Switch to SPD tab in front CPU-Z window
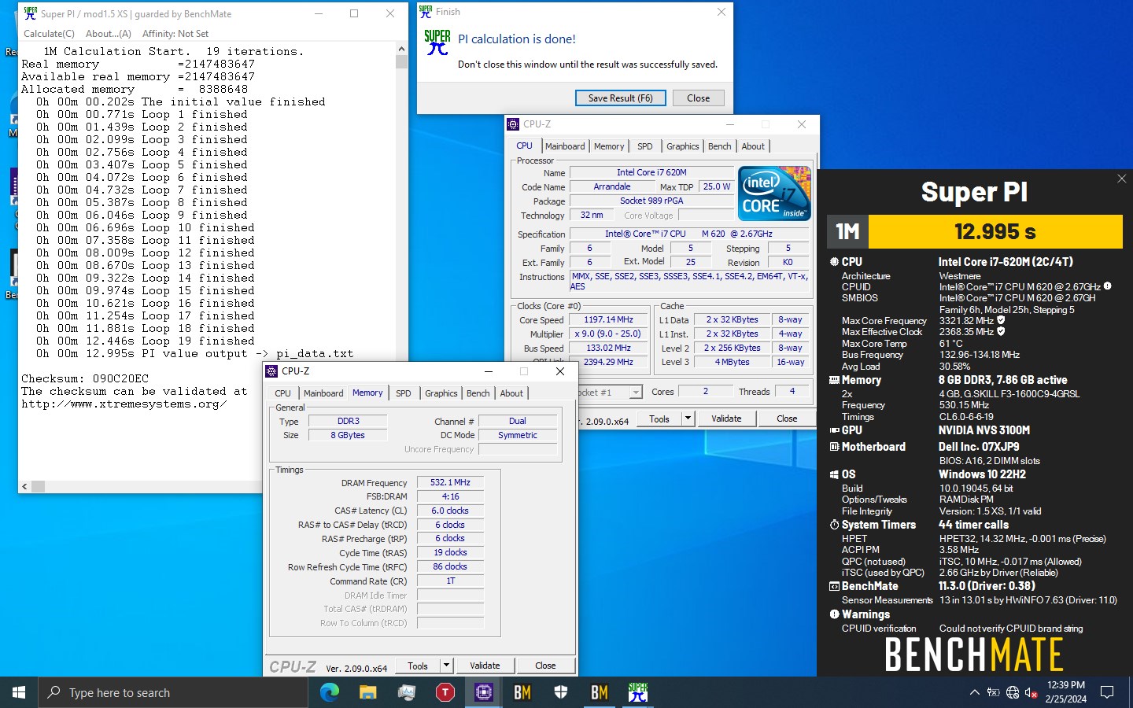 click(x=403, y=393)
